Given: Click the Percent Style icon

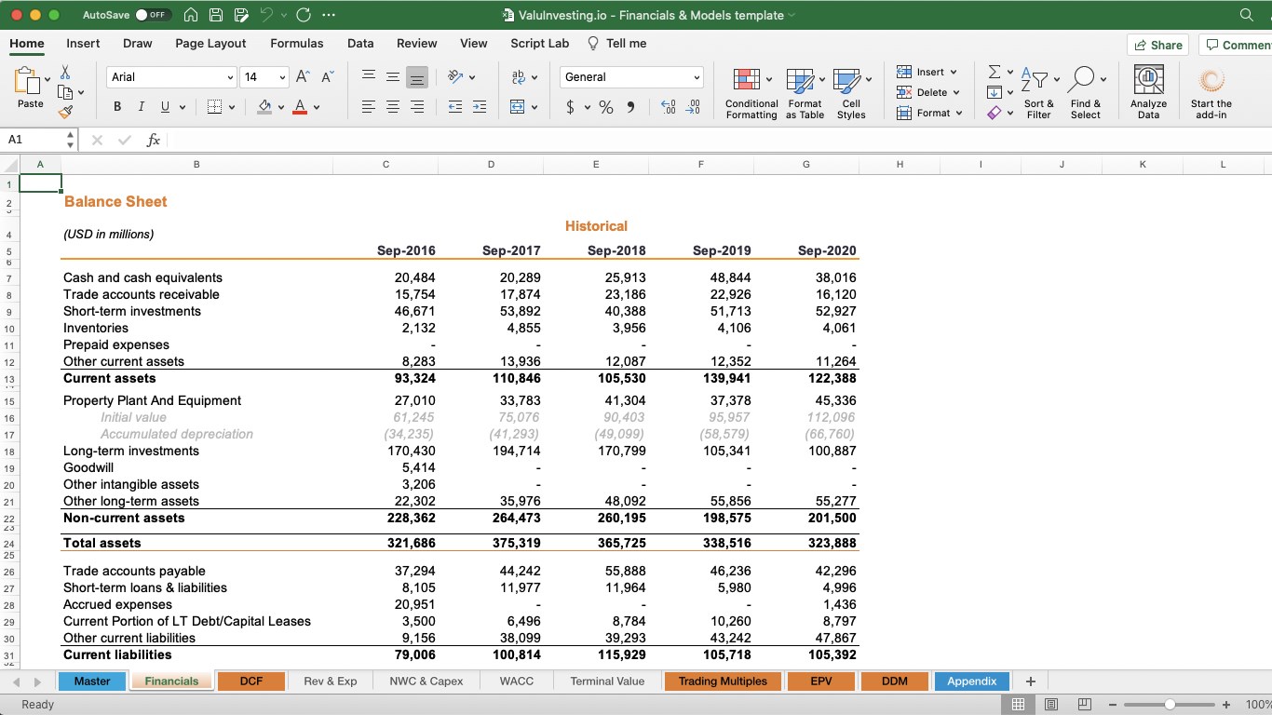Looking at the screenshot, I should point(606,107).
